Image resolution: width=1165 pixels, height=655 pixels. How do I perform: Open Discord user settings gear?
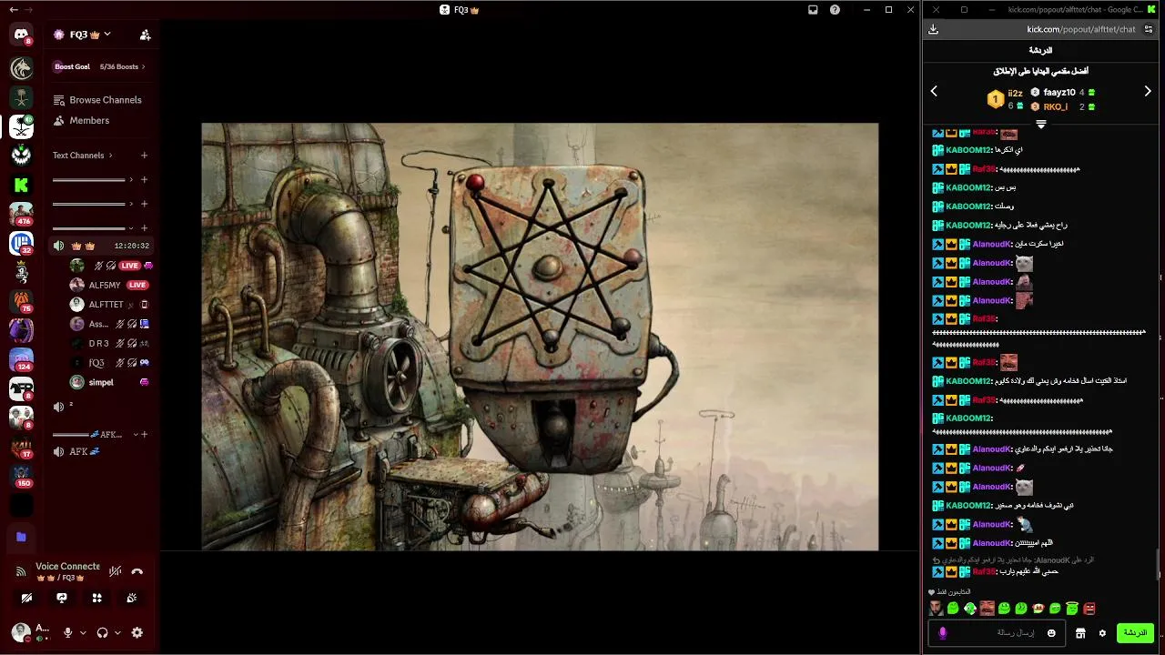click(137, 632)
